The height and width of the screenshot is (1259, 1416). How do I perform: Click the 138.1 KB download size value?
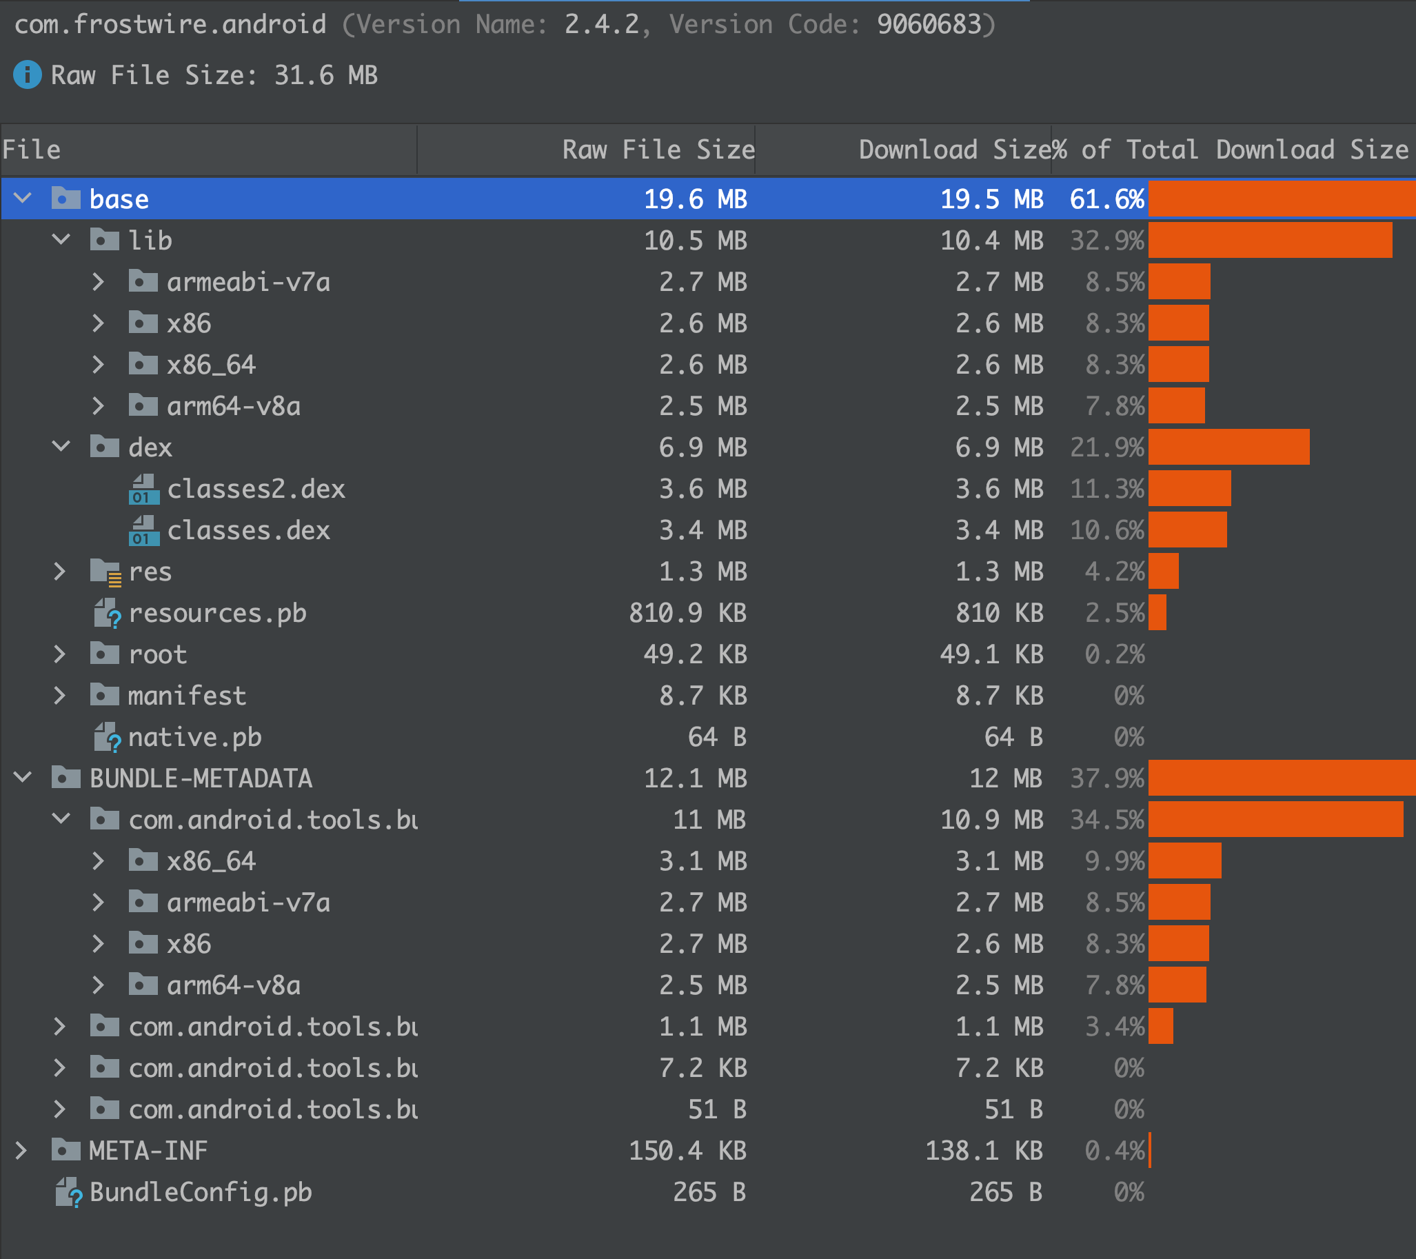(984, 1151)
